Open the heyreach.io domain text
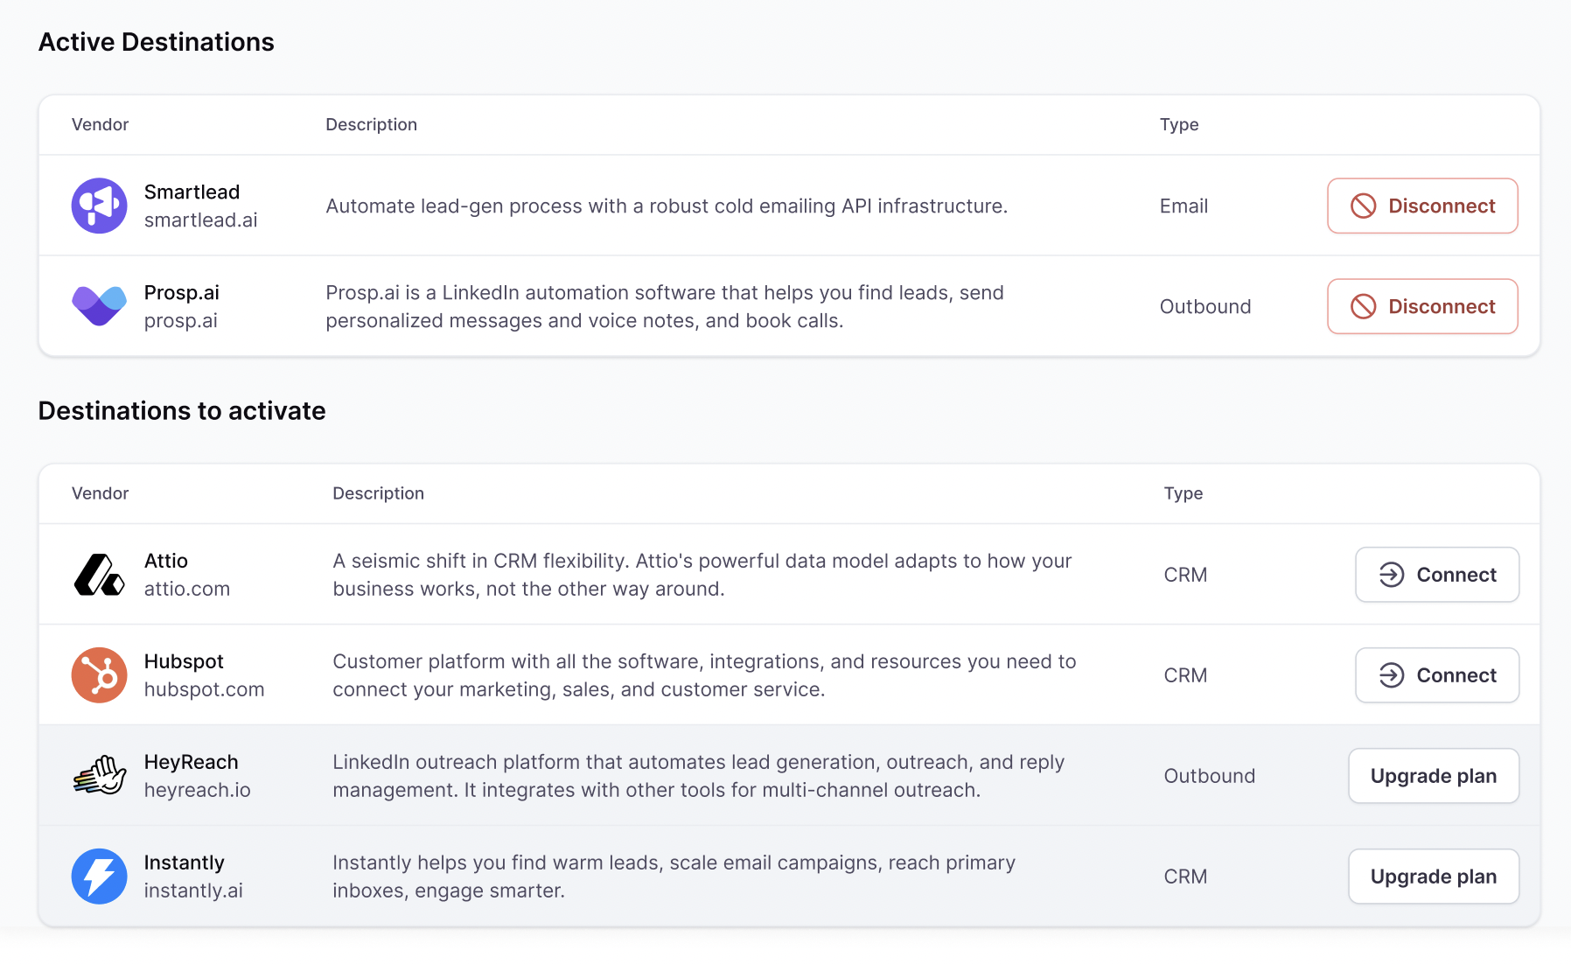1571x964 pixels. tap(197, 791)
